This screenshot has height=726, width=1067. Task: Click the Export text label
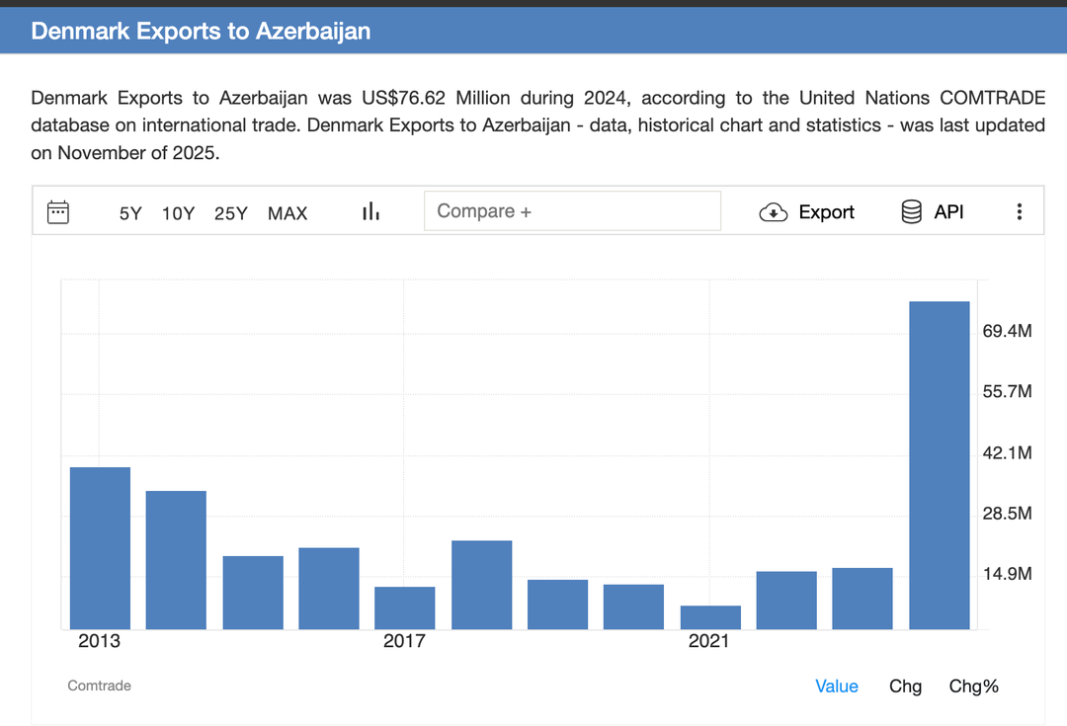point(826,212)
